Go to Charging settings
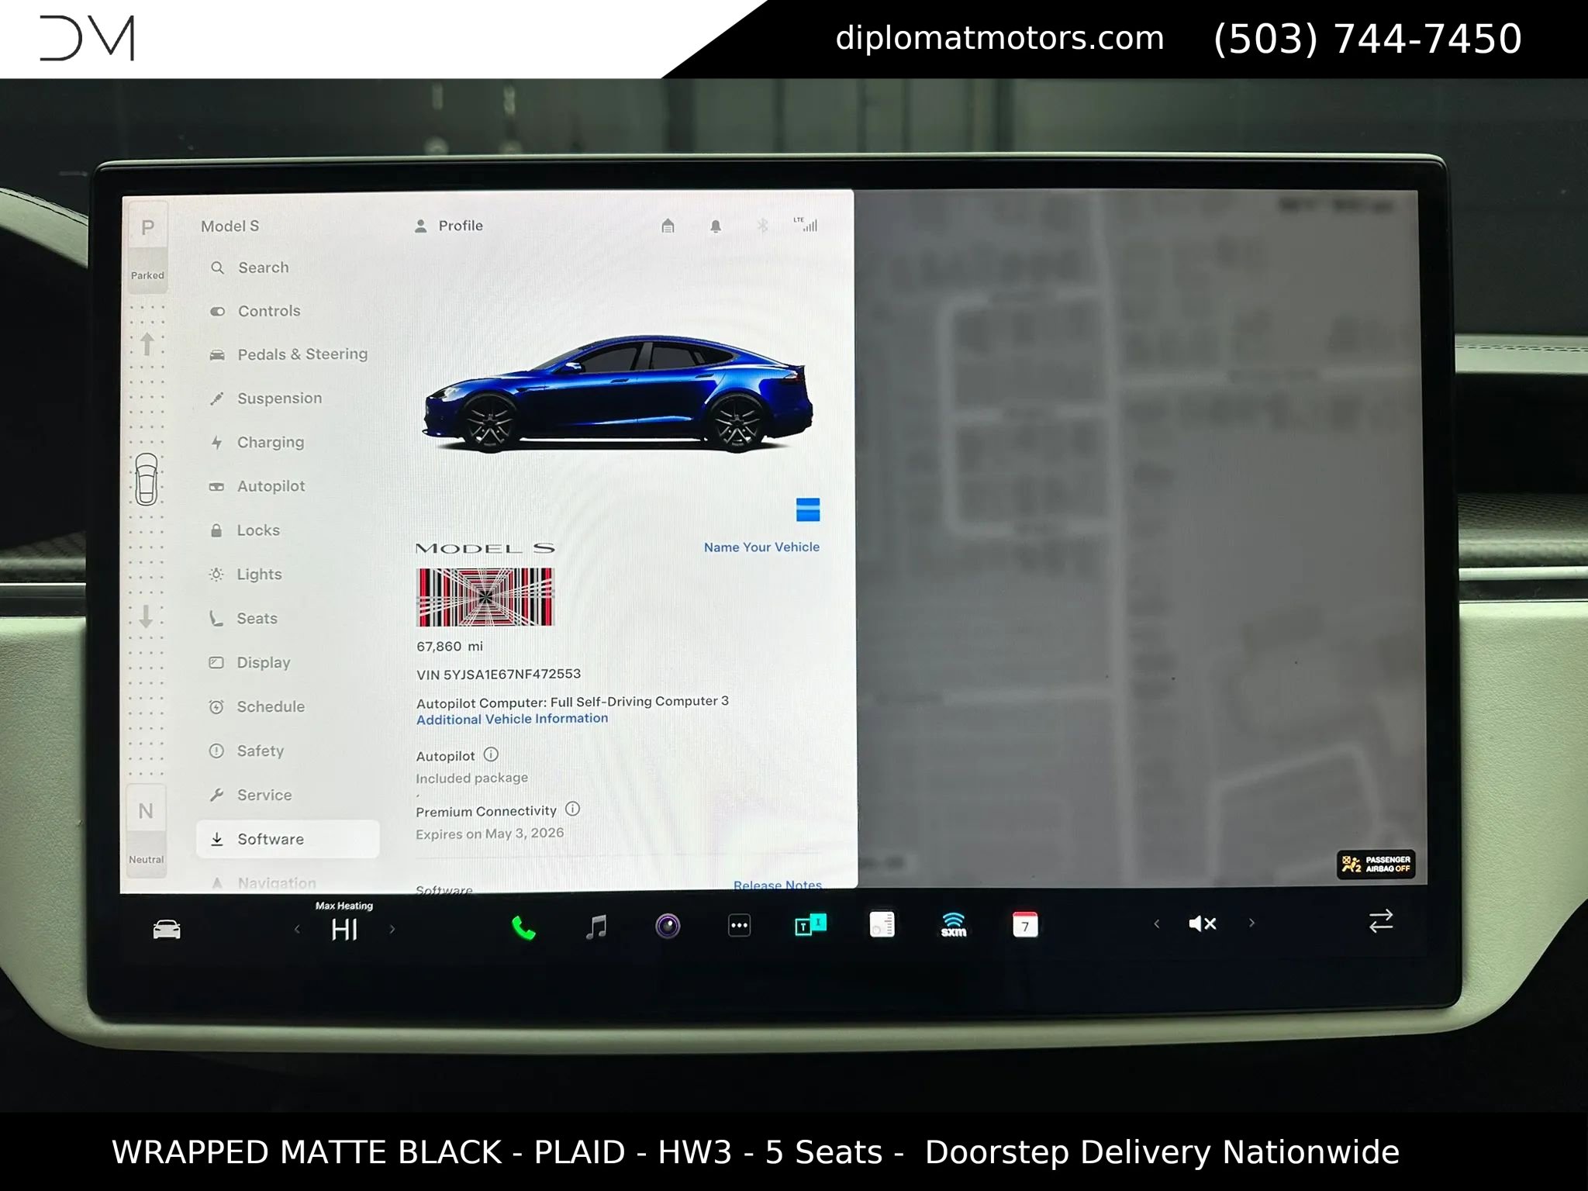The width and height of the screenshot is (1588, 1191). tap(257, 442)
